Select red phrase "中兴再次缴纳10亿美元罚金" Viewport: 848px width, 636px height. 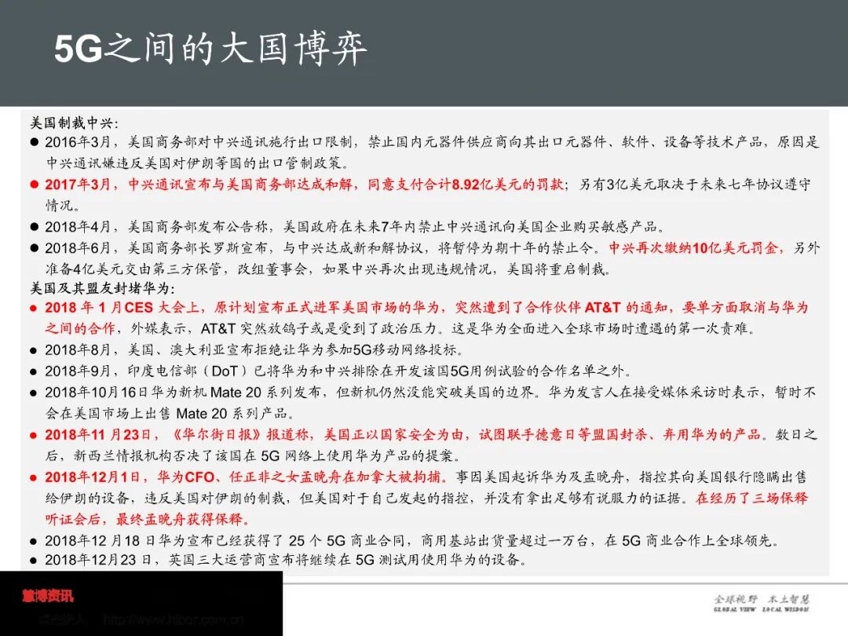(x=693, y=248)
